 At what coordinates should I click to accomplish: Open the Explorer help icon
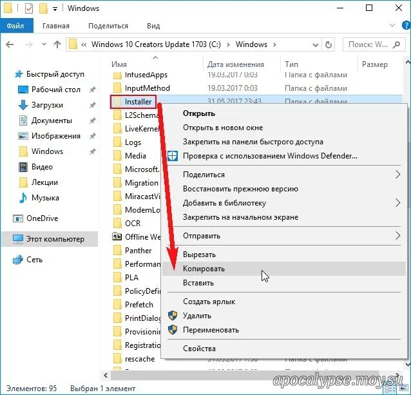pyautogui.click(x=406, y=25)
